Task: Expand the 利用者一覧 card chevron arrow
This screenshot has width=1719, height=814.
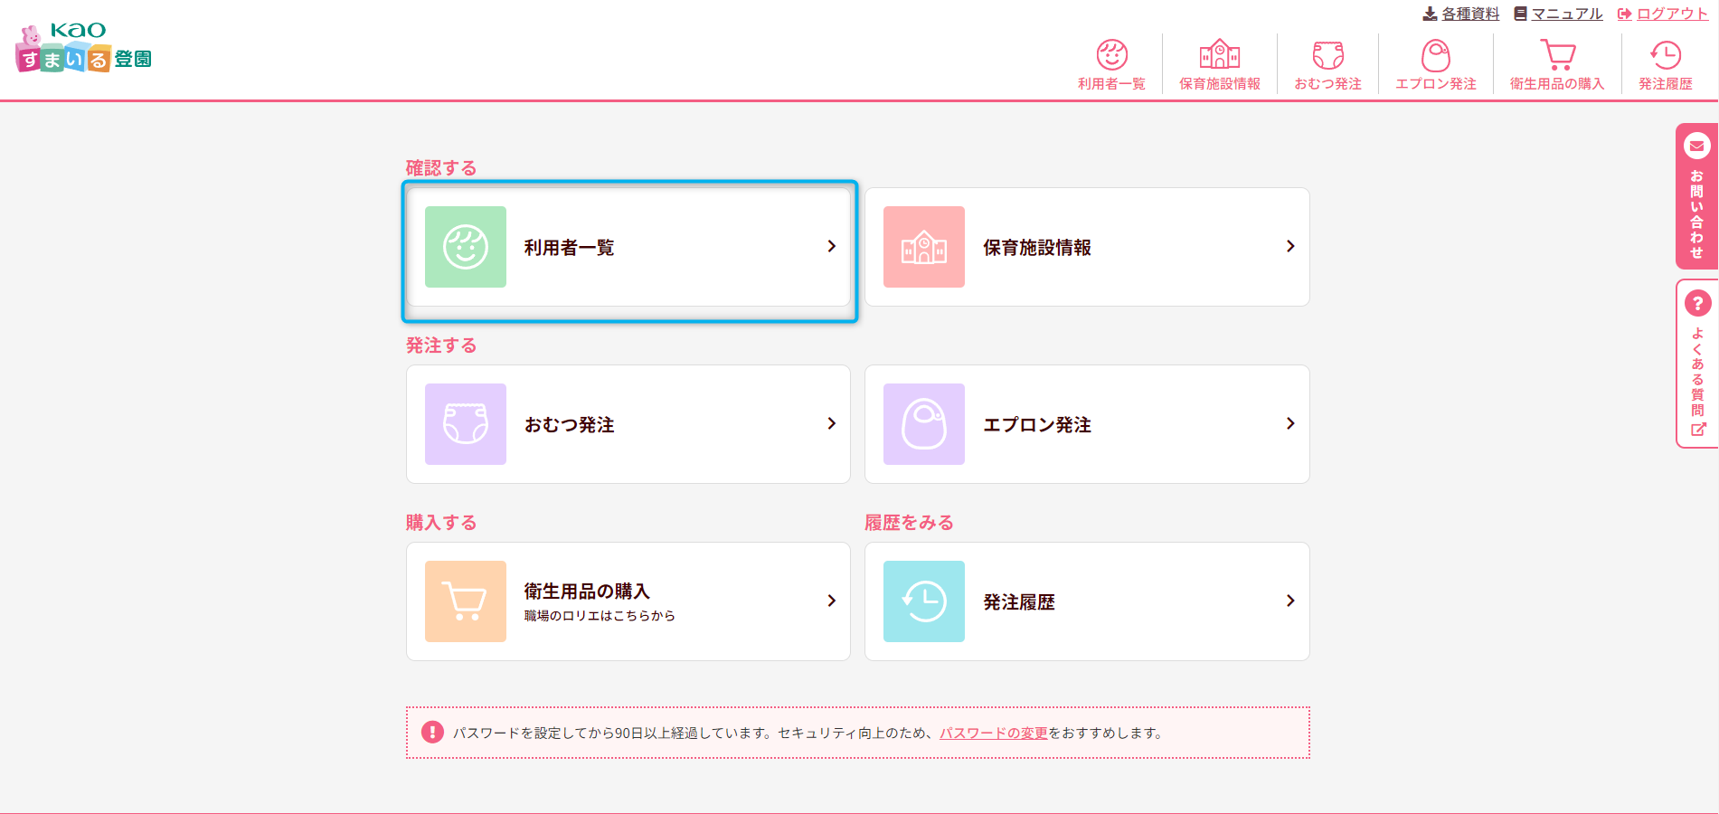Action: pos(831,247)
